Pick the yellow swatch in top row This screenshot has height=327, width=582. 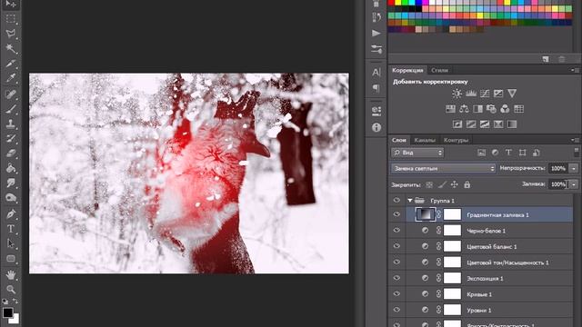398,3
